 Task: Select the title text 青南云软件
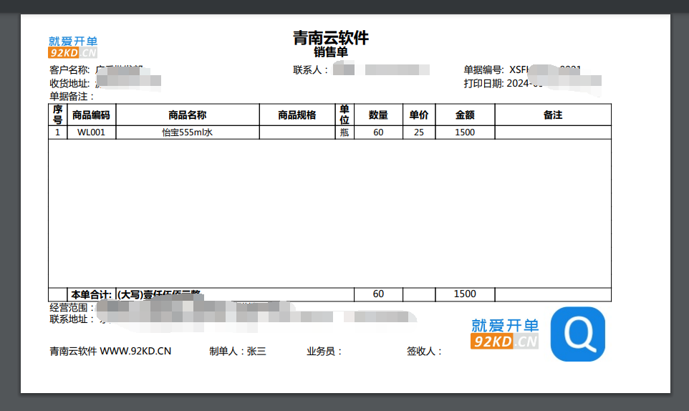[x=330, y=38]
